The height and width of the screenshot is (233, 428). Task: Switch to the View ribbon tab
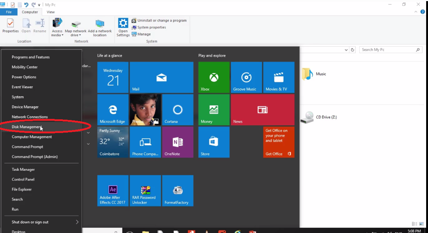50,12
